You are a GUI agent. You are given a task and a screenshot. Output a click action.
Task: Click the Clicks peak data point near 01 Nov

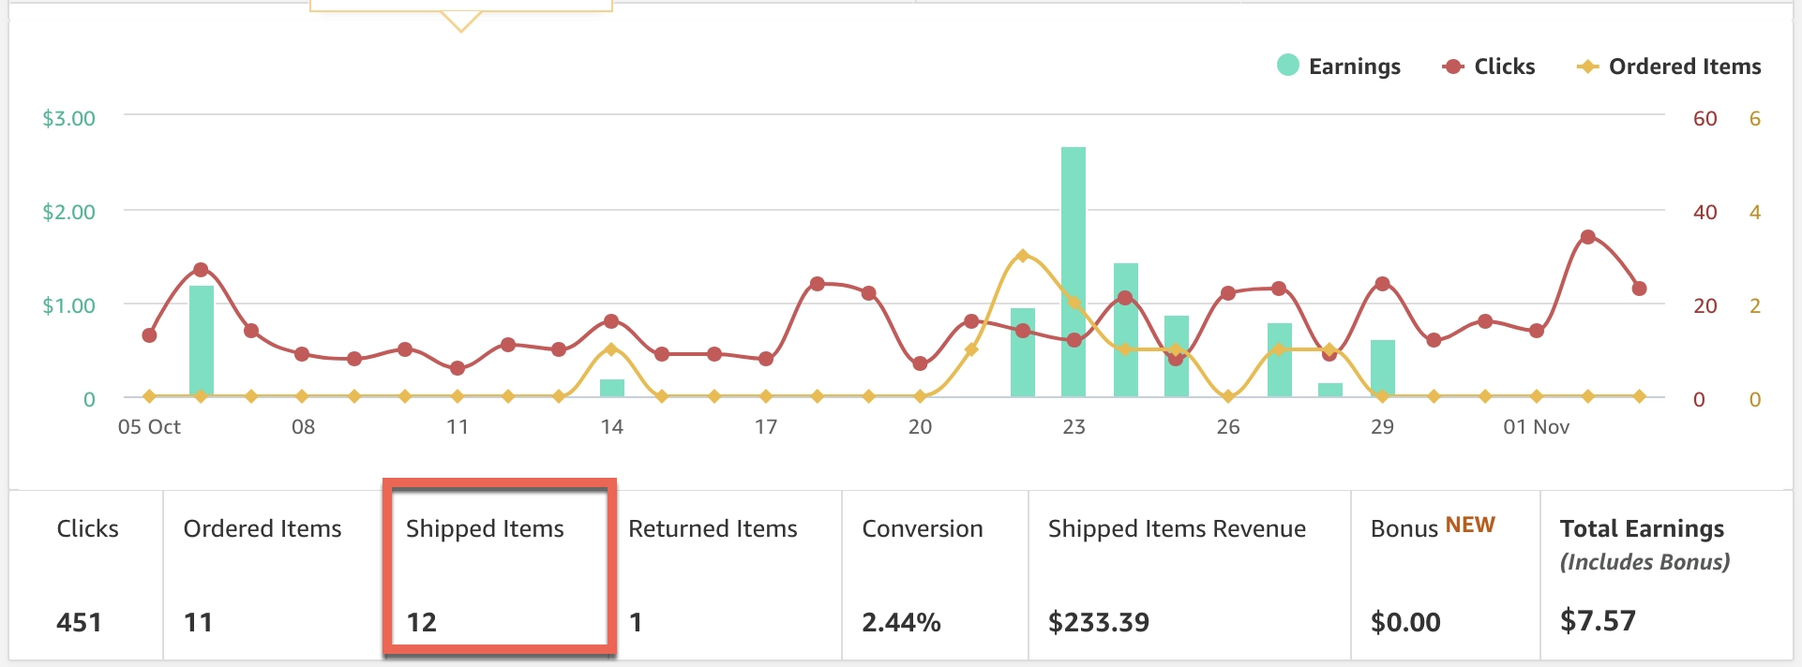coord(1588,236)
